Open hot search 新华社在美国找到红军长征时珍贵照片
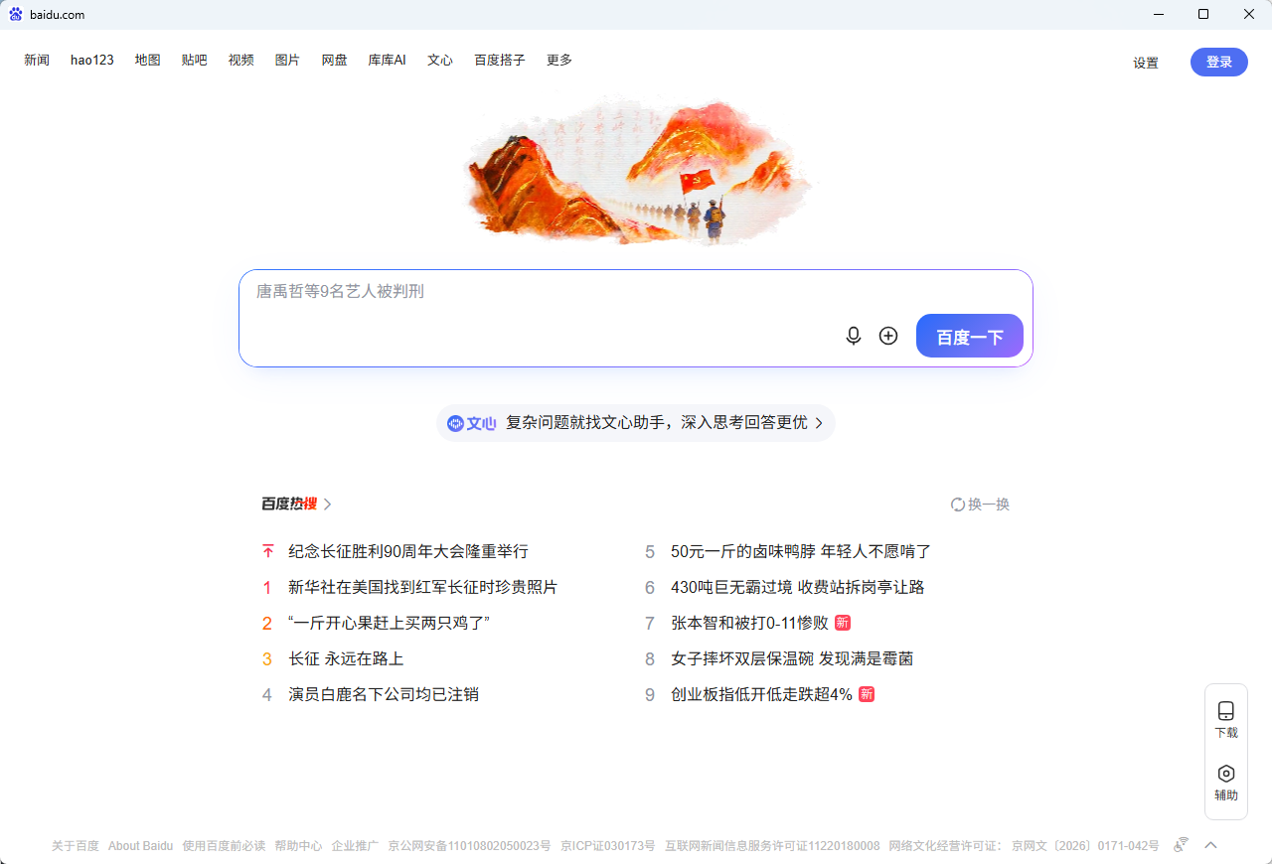 (423, 587)
